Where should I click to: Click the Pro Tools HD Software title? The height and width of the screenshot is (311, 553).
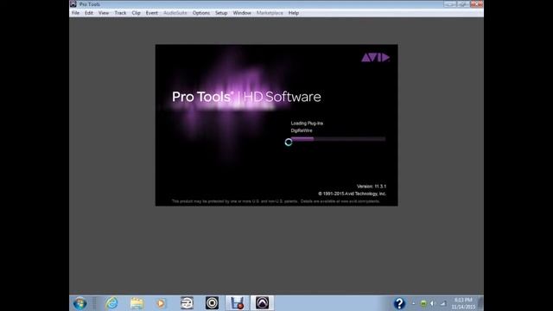(246, 97)
